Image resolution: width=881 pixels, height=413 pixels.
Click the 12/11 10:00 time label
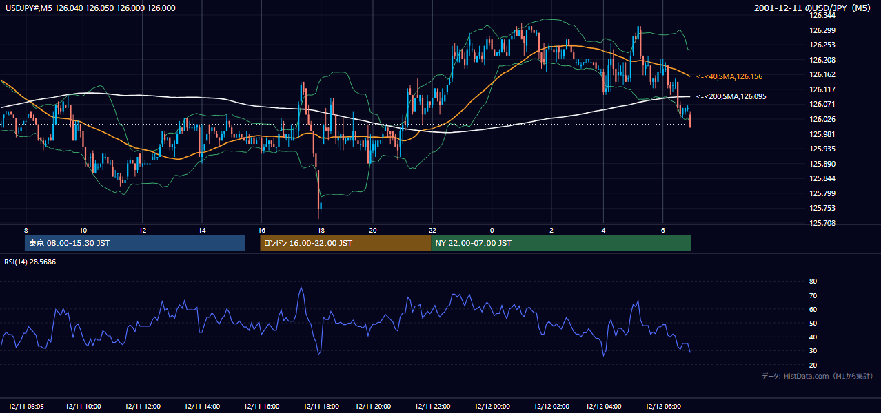pos(83,407)
